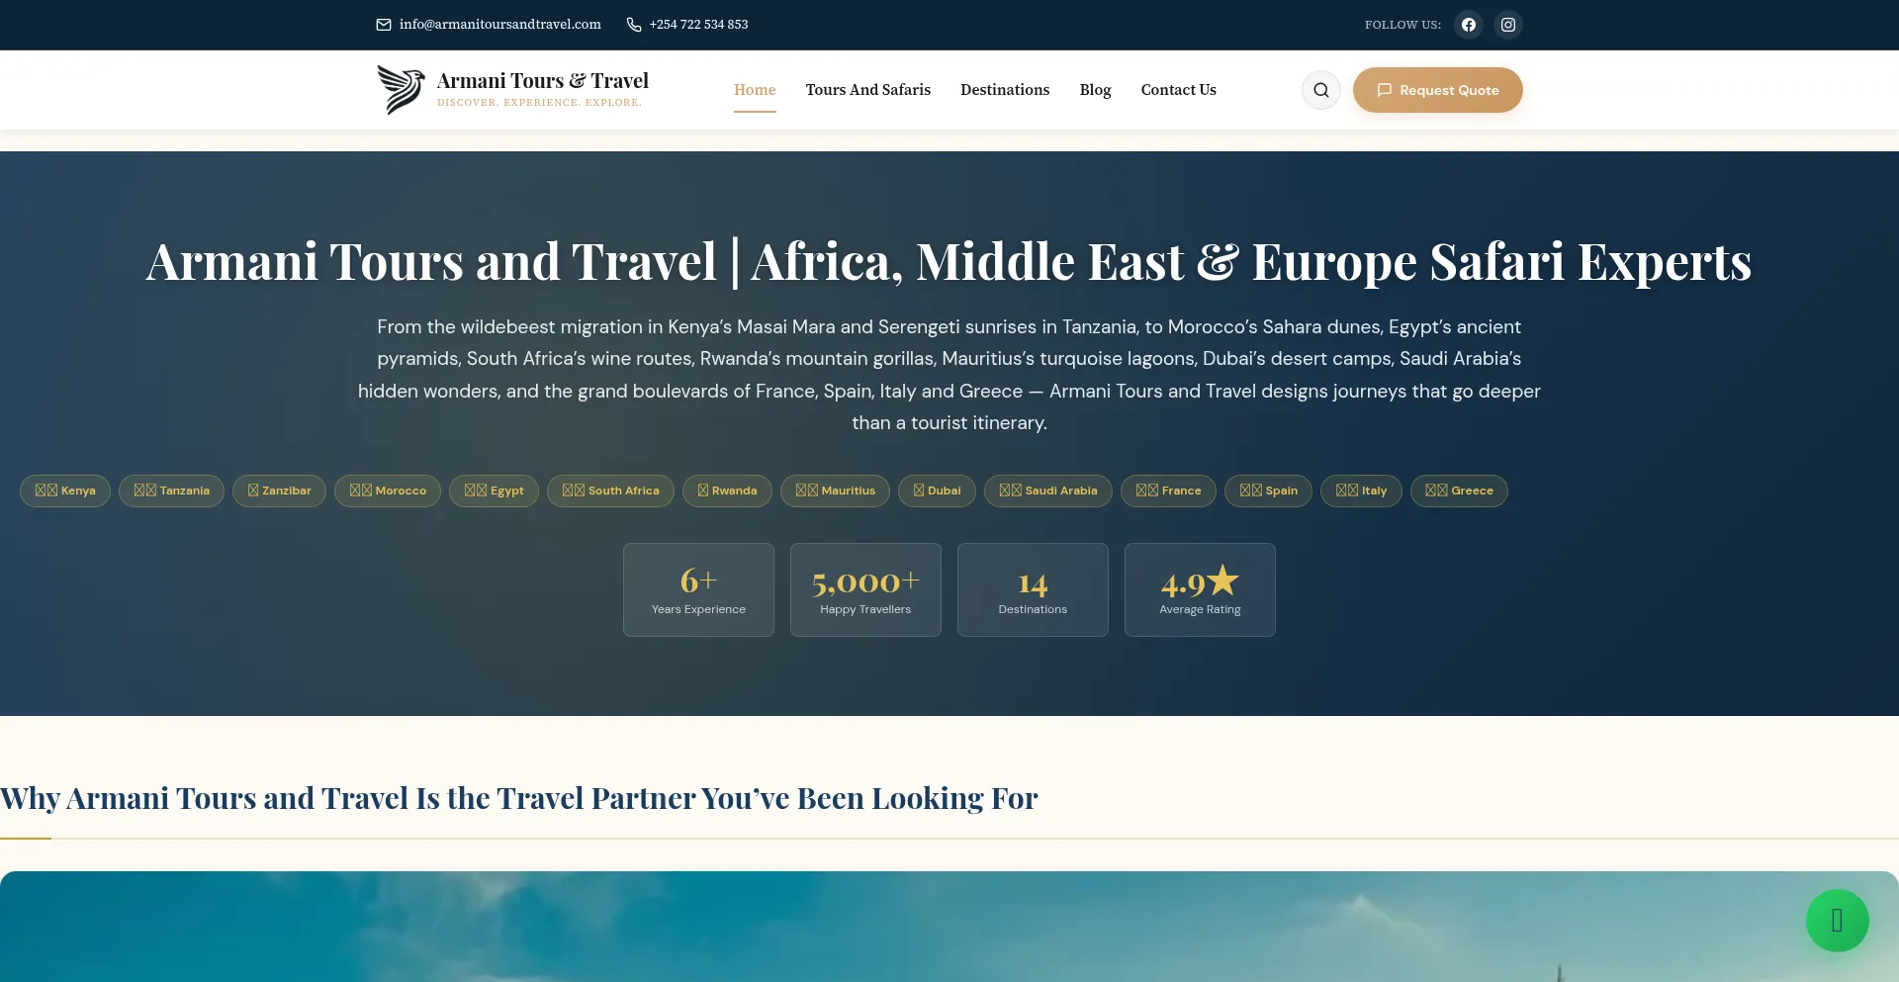Click the info@armanitoursandtravel.com email link

click(x=500, y=25)
